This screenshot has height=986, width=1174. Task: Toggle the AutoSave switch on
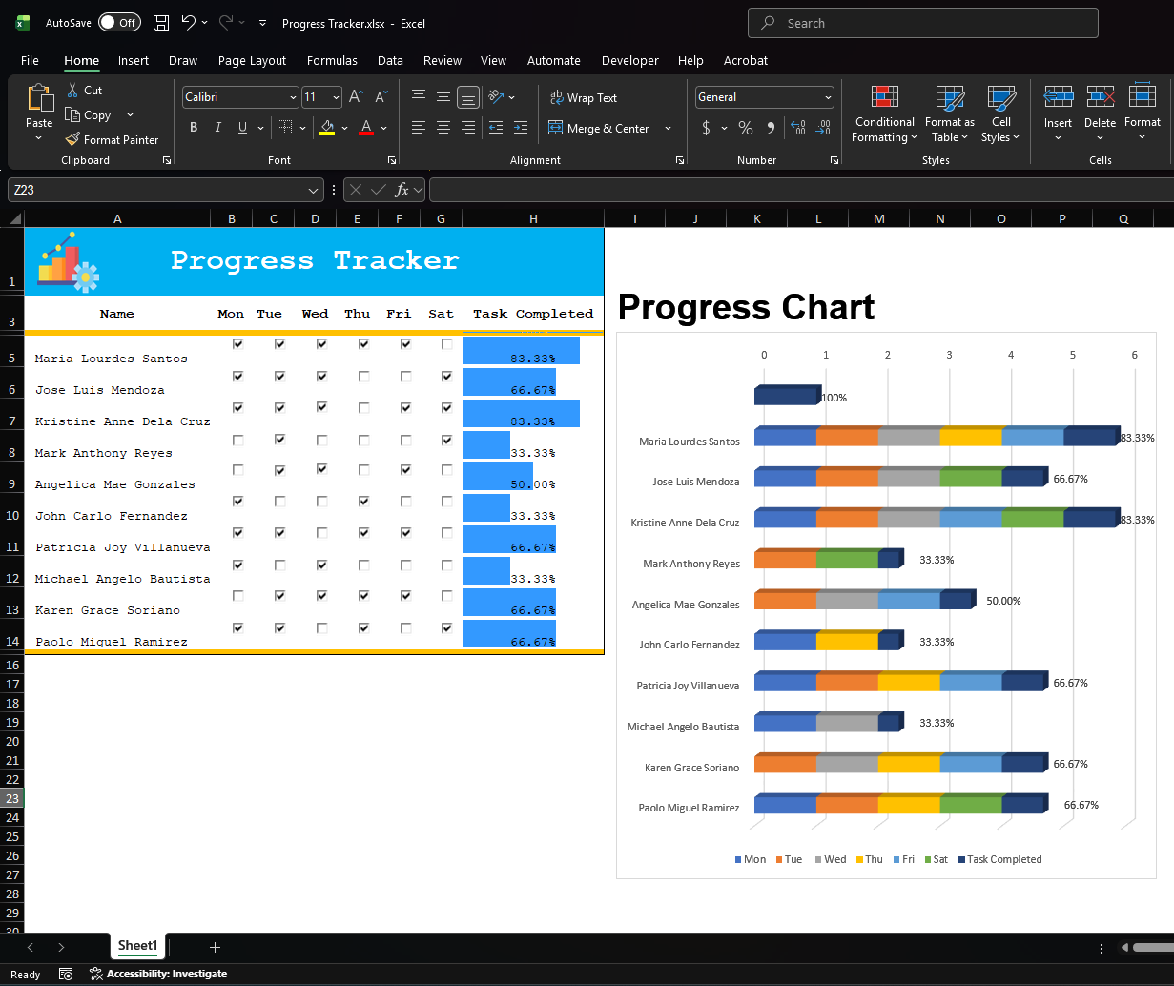pos(118,22)
